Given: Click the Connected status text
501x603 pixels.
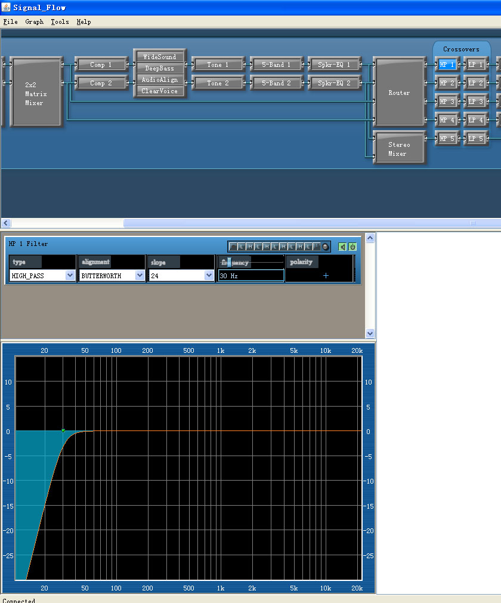Looking at the screenshot, I should (x=19, y=600).
